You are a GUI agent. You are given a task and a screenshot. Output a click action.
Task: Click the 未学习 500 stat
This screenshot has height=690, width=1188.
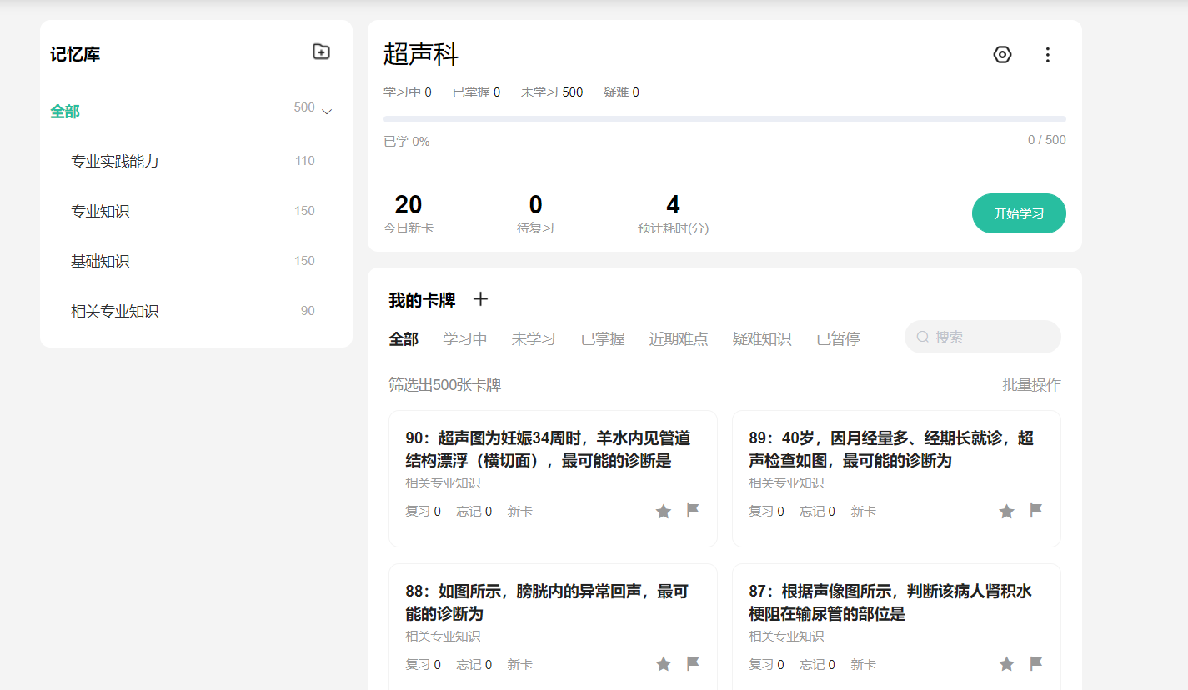pos(552,92)
